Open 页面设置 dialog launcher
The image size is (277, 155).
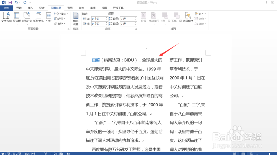click(x=68, y=30)
